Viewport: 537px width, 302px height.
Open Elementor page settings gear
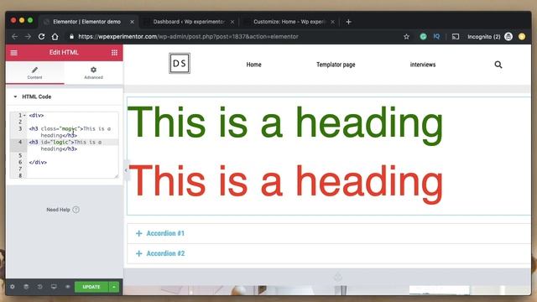click(x=13, y=287)
